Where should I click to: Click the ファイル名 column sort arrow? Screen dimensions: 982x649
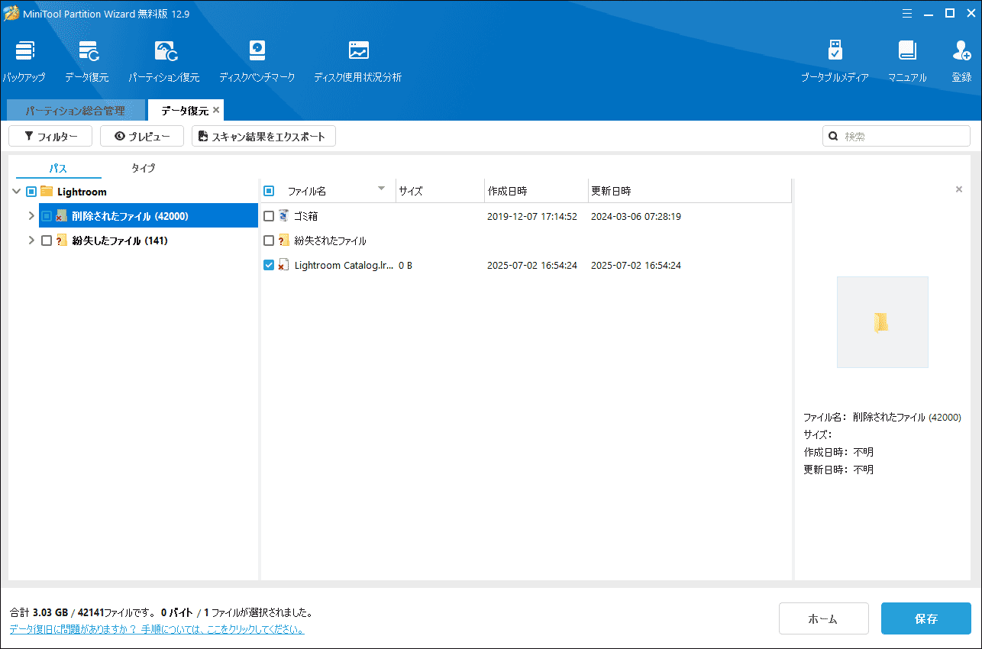pyautogui.click(x=382, y=189)
